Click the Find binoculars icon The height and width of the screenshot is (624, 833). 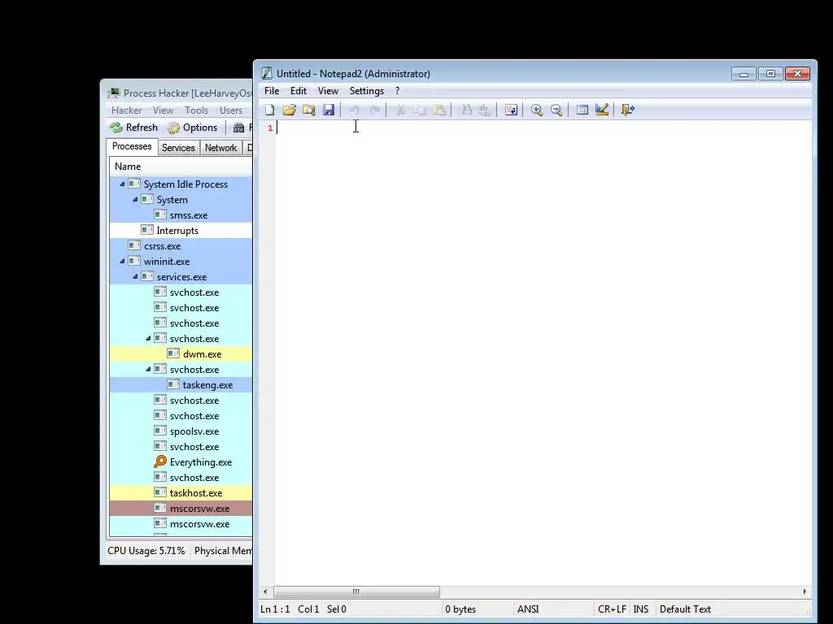point(465,110)
